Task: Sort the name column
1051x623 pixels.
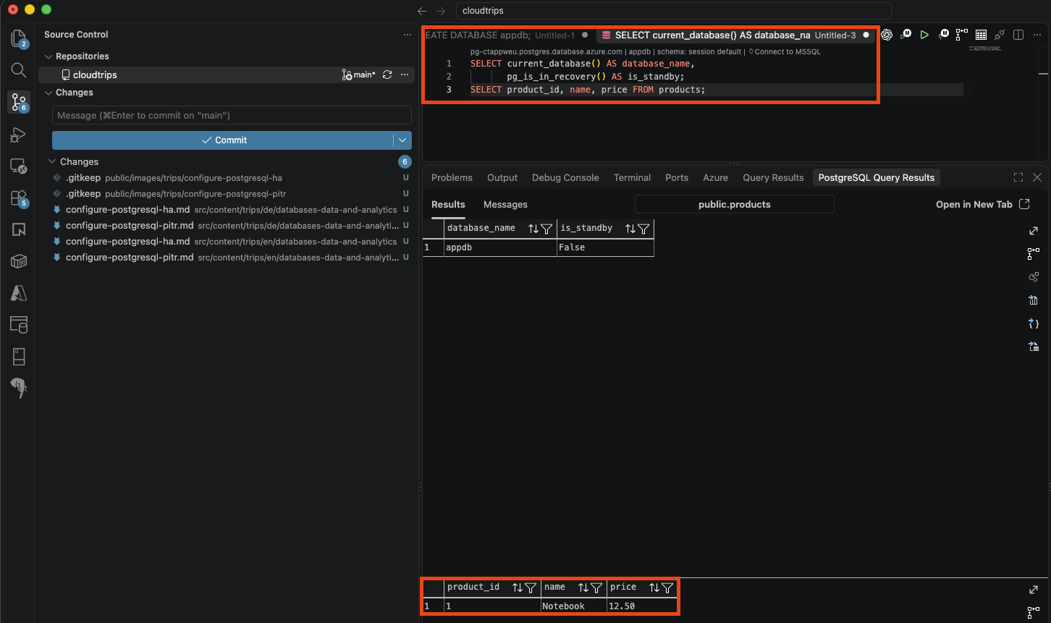Action: 583,588
